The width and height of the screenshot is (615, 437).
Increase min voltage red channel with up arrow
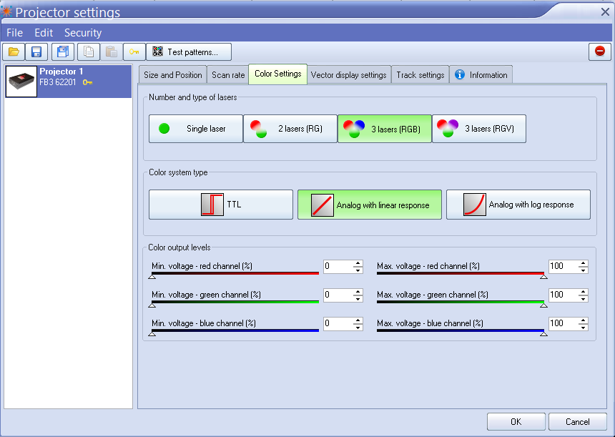[358, 263]
